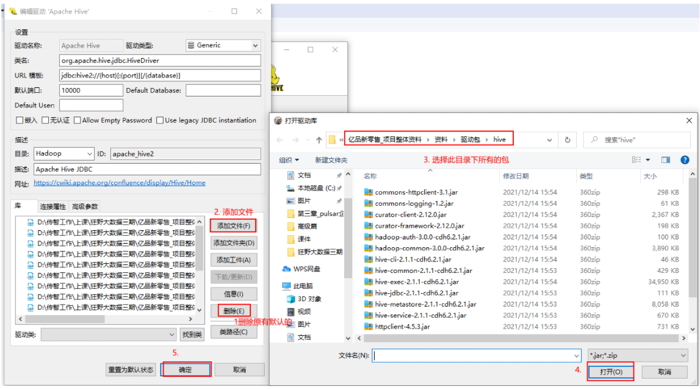This screenshot has width=700, height=389.
Task: Click the 打开(O) button
Action: [611, 371]
